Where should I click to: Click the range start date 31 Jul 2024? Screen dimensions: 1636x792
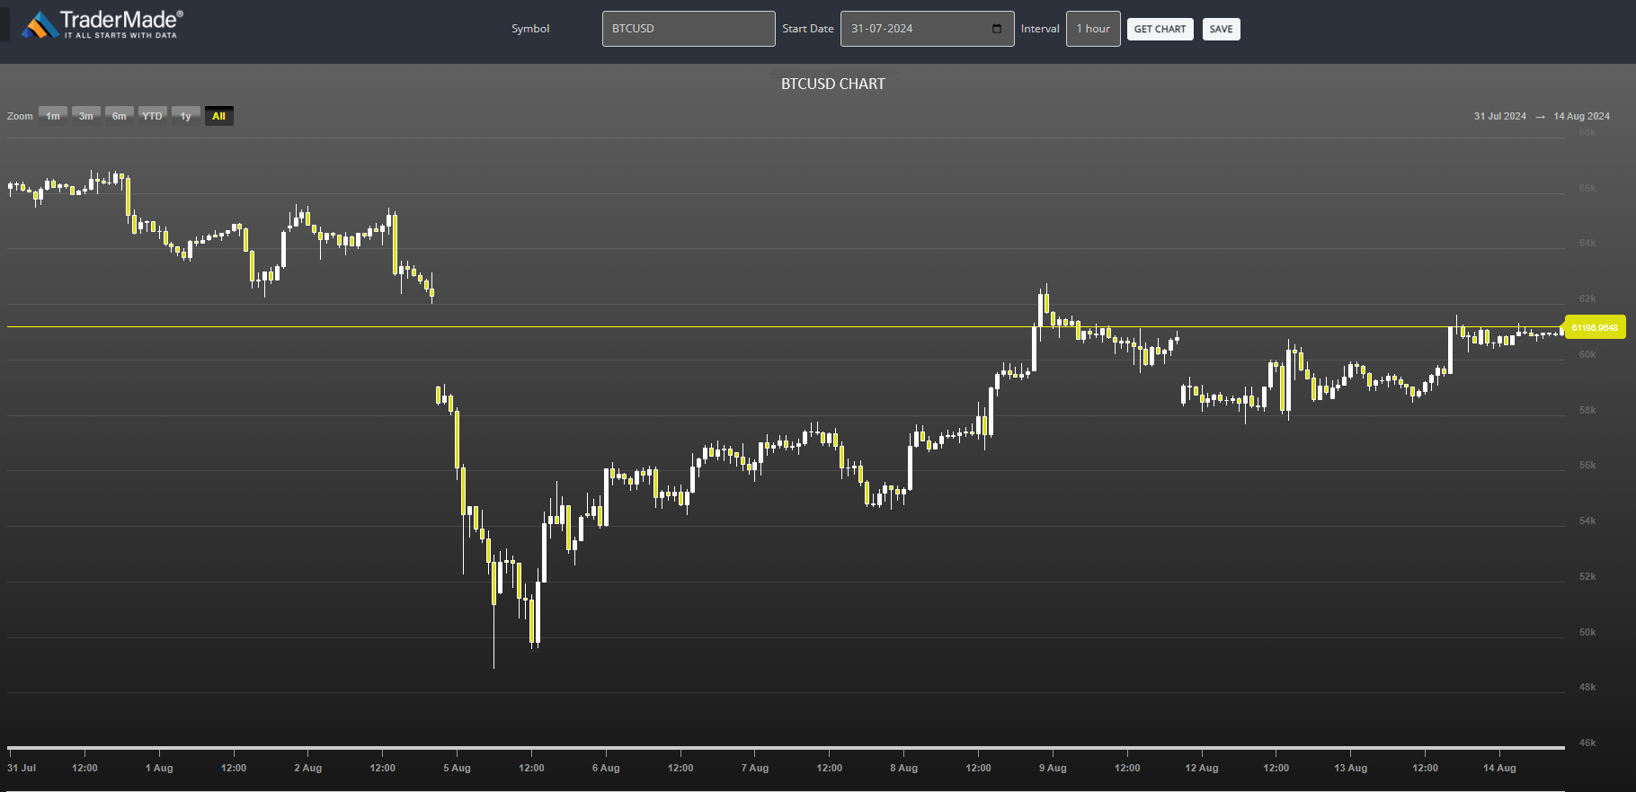click(x=1499, y=116)
